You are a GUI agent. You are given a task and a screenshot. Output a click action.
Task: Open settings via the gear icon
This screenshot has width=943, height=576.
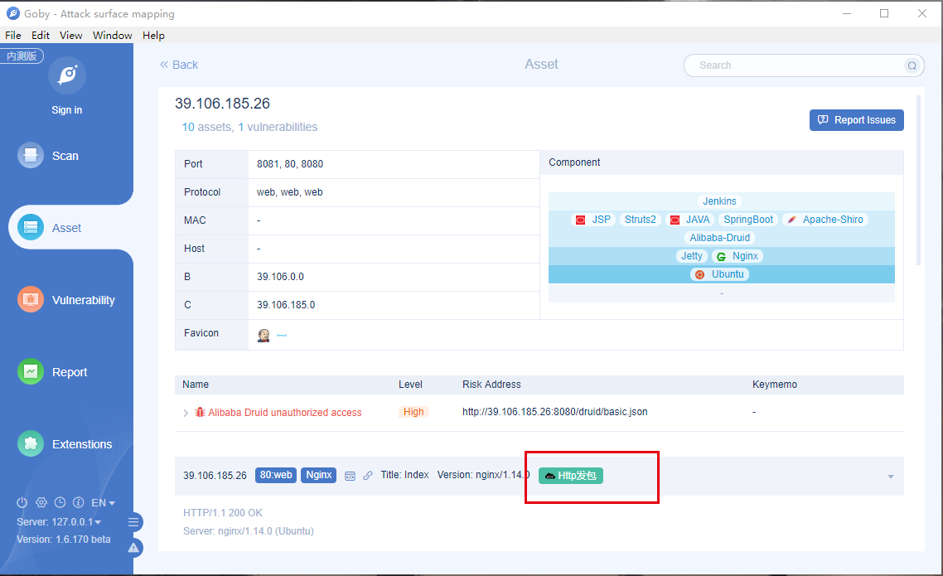[41, 502]
